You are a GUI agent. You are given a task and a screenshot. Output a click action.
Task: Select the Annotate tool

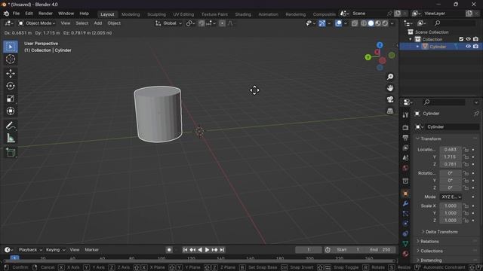(x=11, y=126)
